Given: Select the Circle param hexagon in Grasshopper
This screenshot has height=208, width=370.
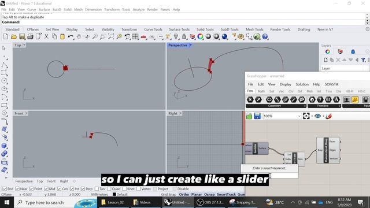Looking at the screenshot, I should (x=269, y=99).
